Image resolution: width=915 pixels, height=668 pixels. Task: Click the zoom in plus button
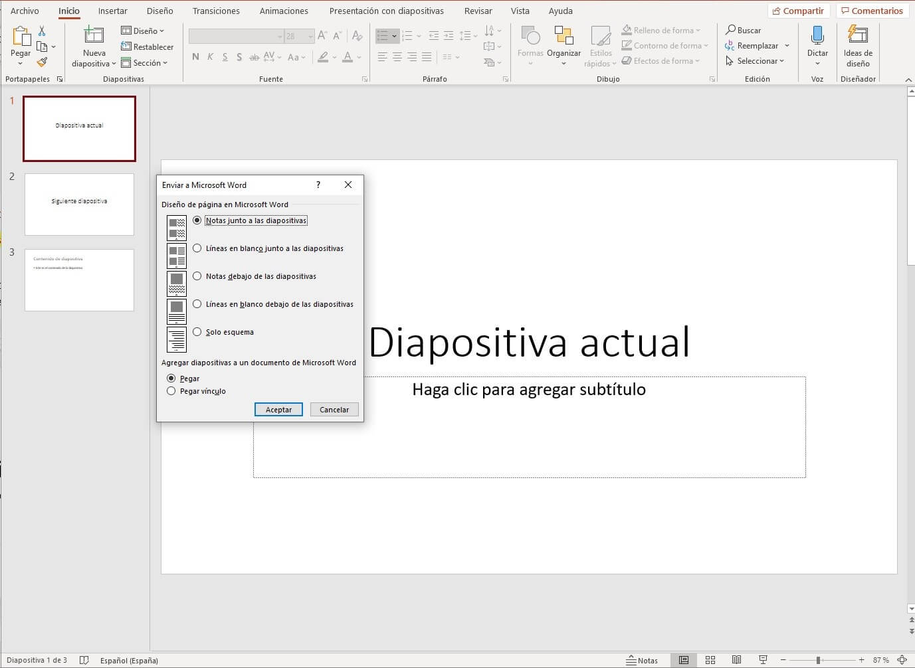(x=861, y=660)
